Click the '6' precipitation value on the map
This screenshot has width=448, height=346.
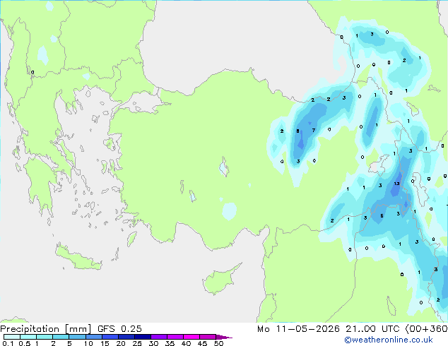tap(382, 216)
